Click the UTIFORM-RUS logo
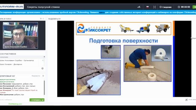The width and height of the screenshot is (196, 110). 12,7
